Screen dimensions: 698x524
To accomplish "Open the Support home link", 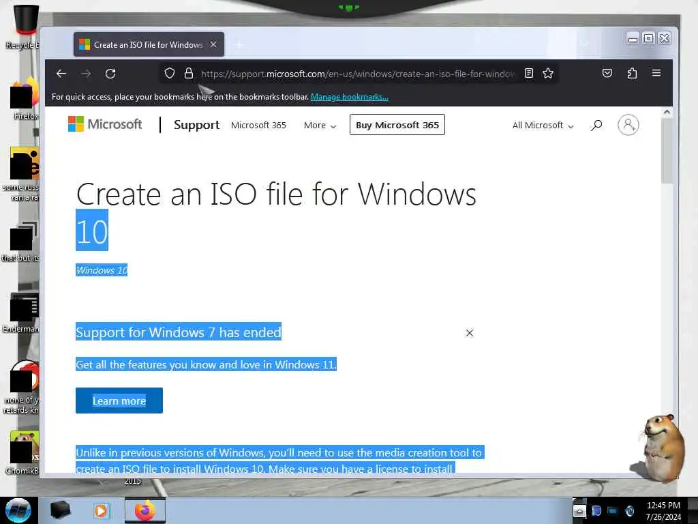I will tap(196, 125).
